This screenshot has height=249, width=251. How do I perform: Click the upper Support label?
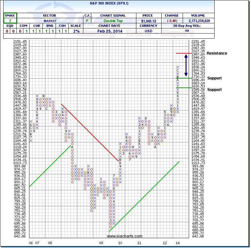point(214,78)
